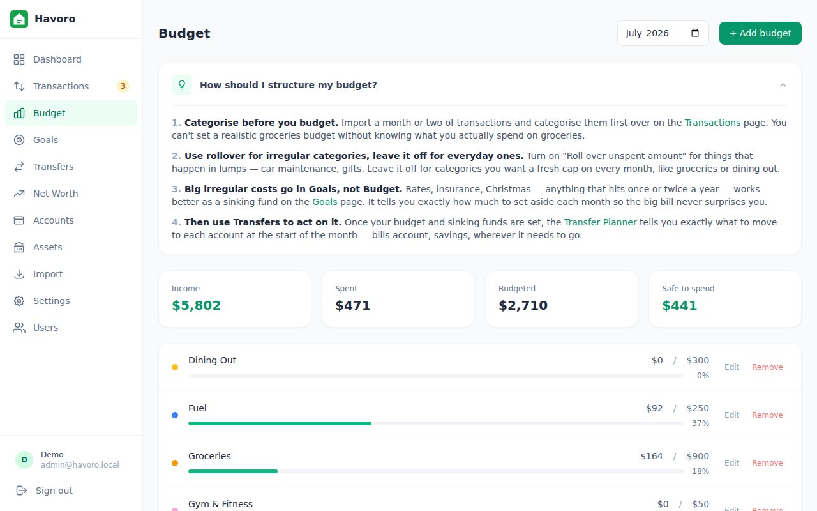Click the Gym & Fitness category name
Screen dimensions: 817x511
click(220, 504)
